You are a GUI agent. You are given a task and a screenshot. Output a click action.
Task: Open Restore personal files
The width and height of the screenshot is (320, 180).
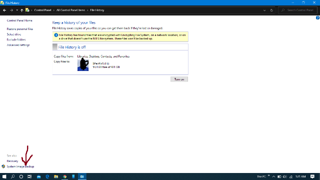(20, 29)
